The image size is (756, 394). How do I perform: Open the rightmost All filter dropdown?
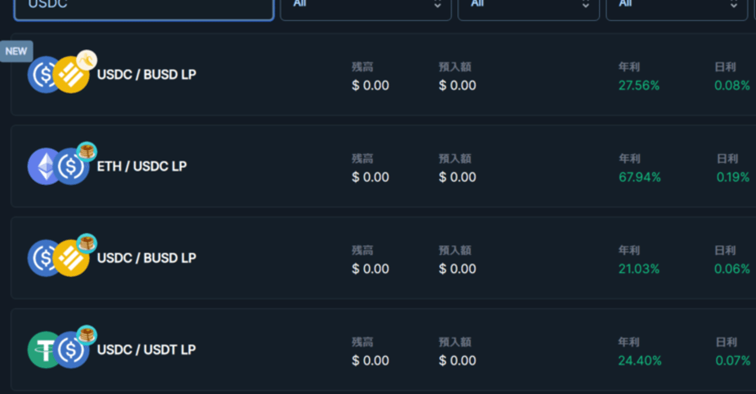pos(676,7)
